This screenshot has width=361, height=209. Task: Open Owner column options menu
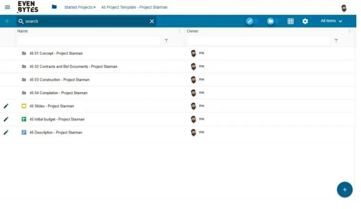349,31
